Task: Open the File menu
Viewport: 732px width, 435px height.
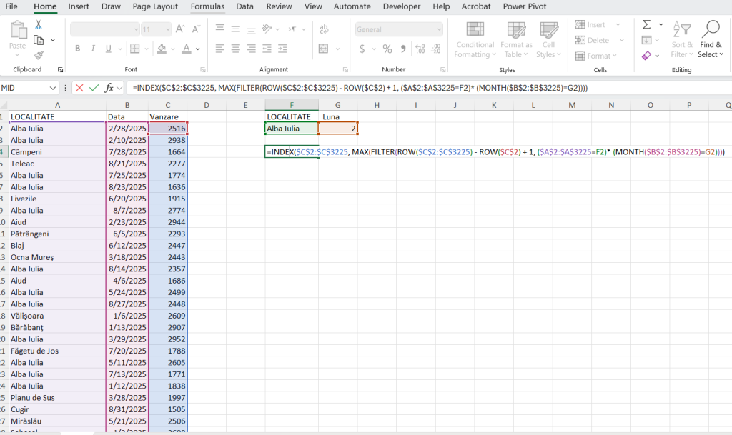Action: coord(11,6)
